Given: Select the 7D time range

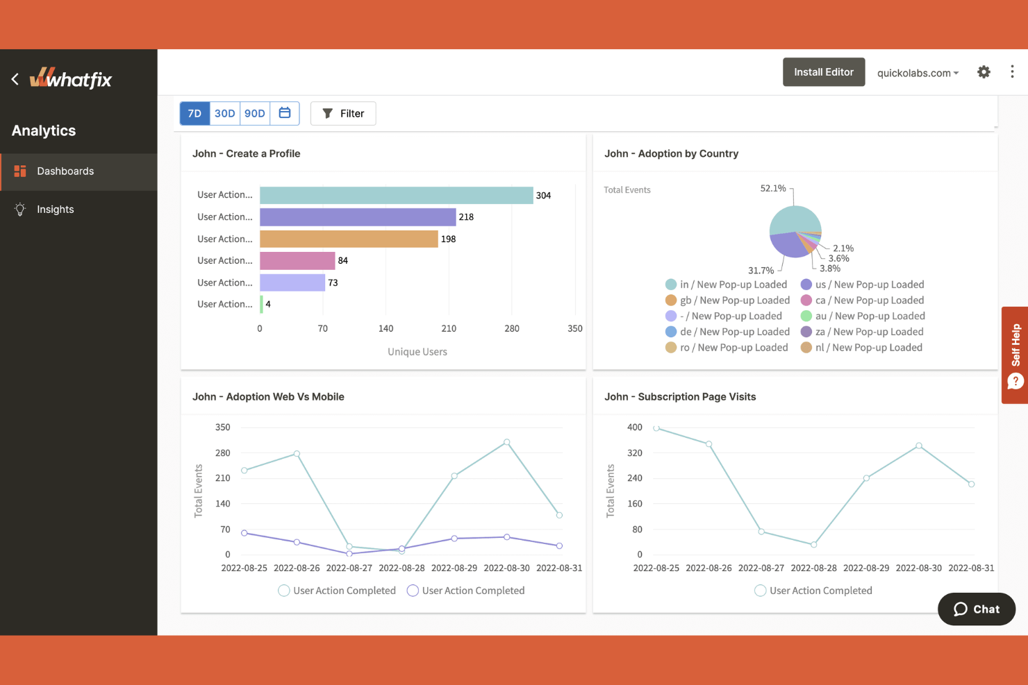Looking at the screenshot, I should click(x=195, y=113).
